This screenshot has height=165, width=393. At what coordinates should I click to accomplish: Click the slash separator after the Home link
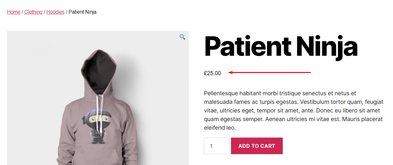[22, 12]
